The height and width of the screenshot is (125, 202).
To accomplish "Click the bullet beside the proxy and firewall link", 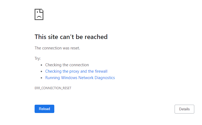I will (x=41, y=71).
